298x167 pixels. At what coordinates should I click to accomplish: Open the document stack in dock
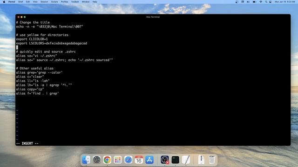201,160
